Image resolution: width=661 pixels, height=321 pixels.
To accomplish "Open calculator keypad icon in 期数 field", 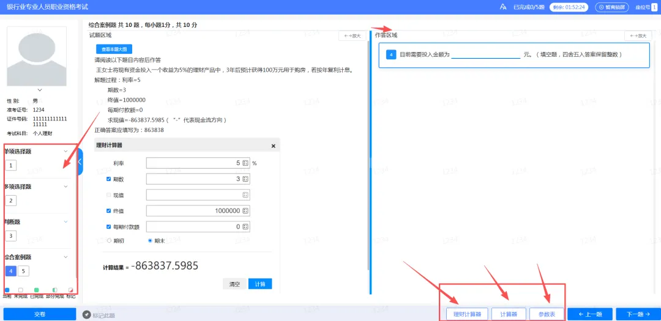I will [x=246, y=179].
